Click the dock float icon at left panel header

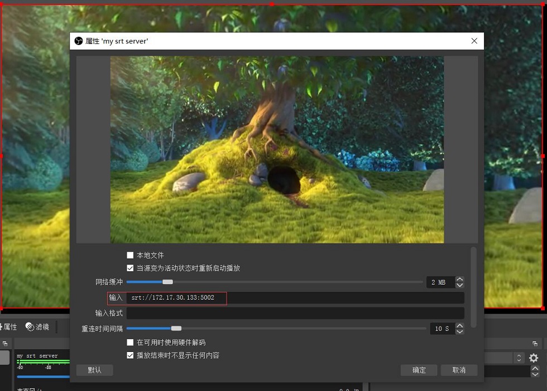(5, 344)
